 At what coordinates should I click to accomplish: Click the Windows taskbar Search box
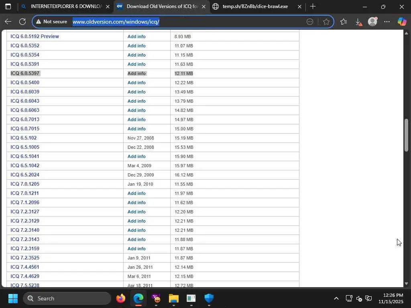point(67,298)
